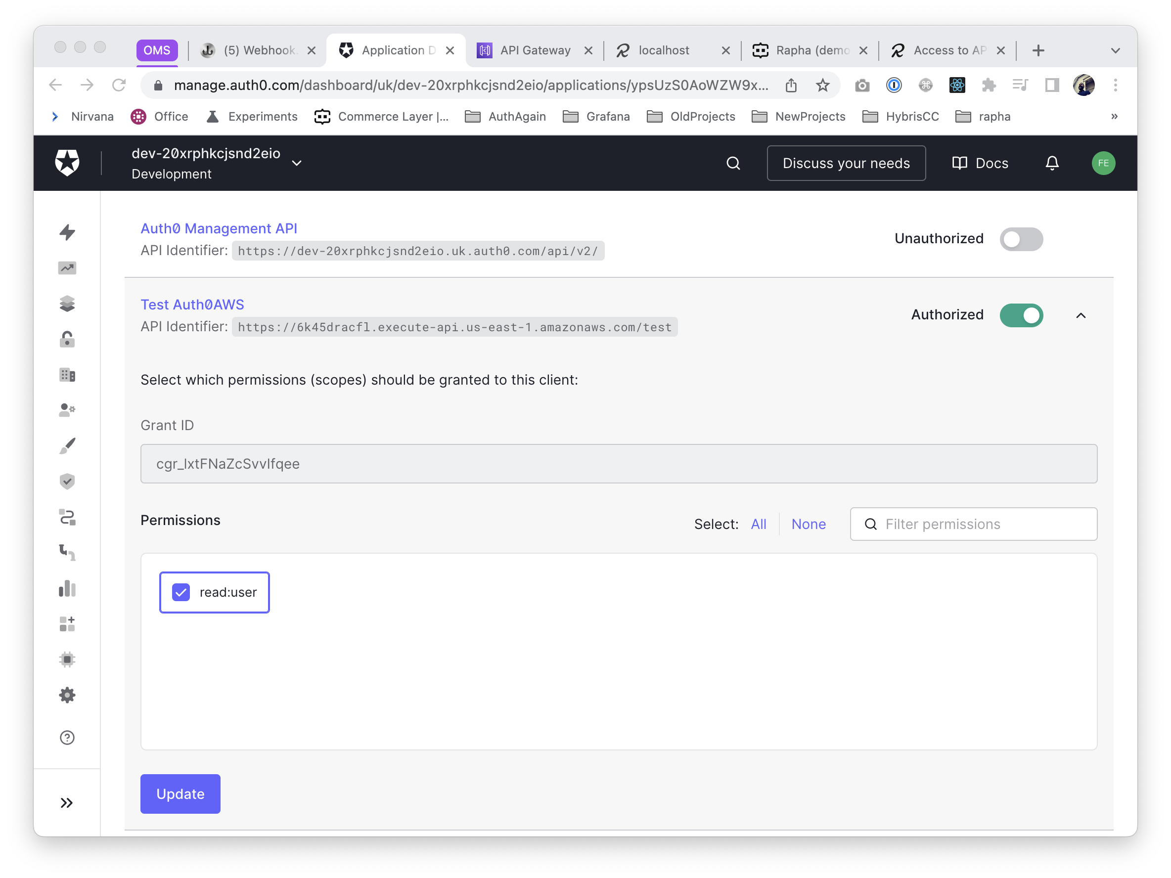Open the Auth0 Management API link
Viewport: 1171px width, 878px height.
219,228
